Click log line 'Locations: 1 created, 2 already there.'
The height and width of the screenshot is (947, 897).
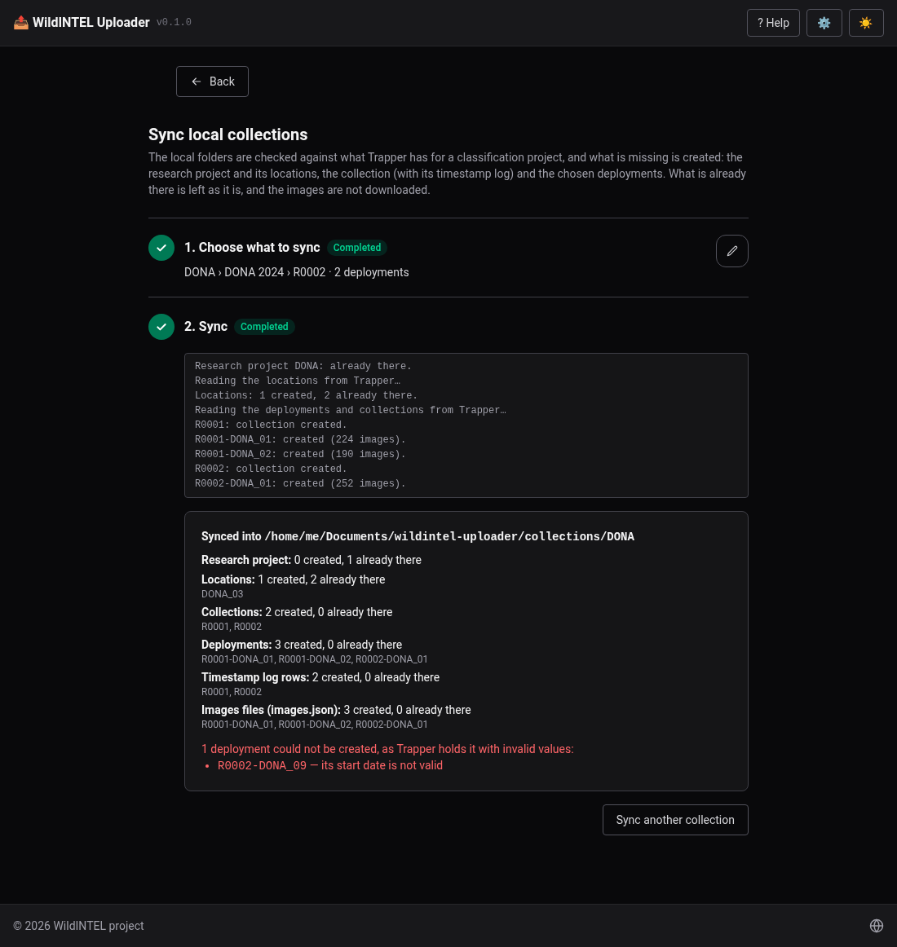pos(306,395)
